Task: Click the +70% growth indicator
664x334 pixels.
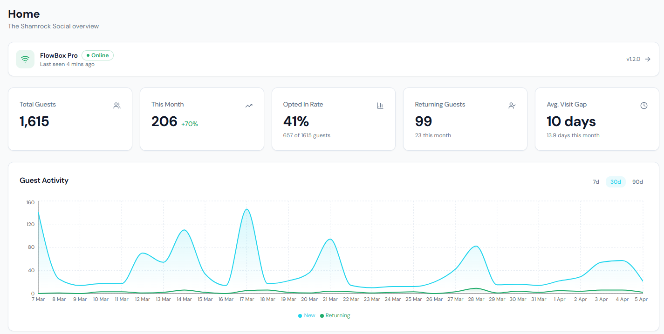Action: pos(190,124)
